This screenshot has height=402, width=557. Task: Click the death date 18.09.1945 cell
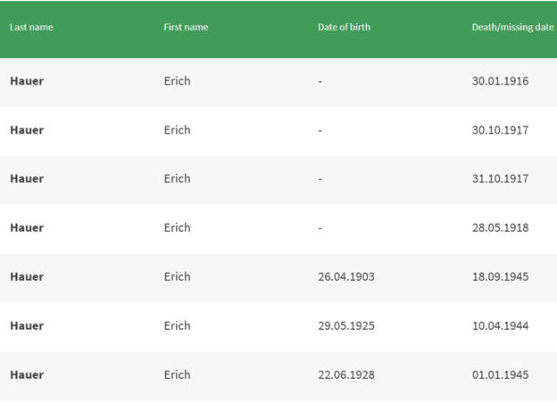pyautogui.click(x=501, y=276)
